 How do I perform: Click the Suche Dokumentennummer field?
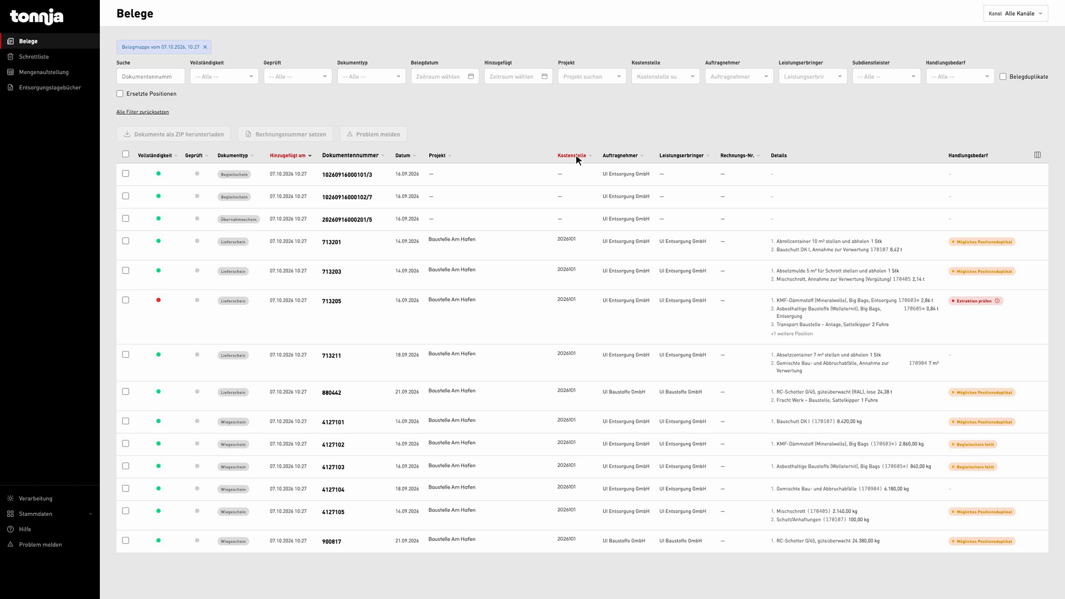[151, 77]
